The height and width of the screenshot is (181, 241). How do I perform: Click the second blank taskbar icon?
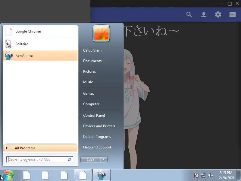point(45,175)
